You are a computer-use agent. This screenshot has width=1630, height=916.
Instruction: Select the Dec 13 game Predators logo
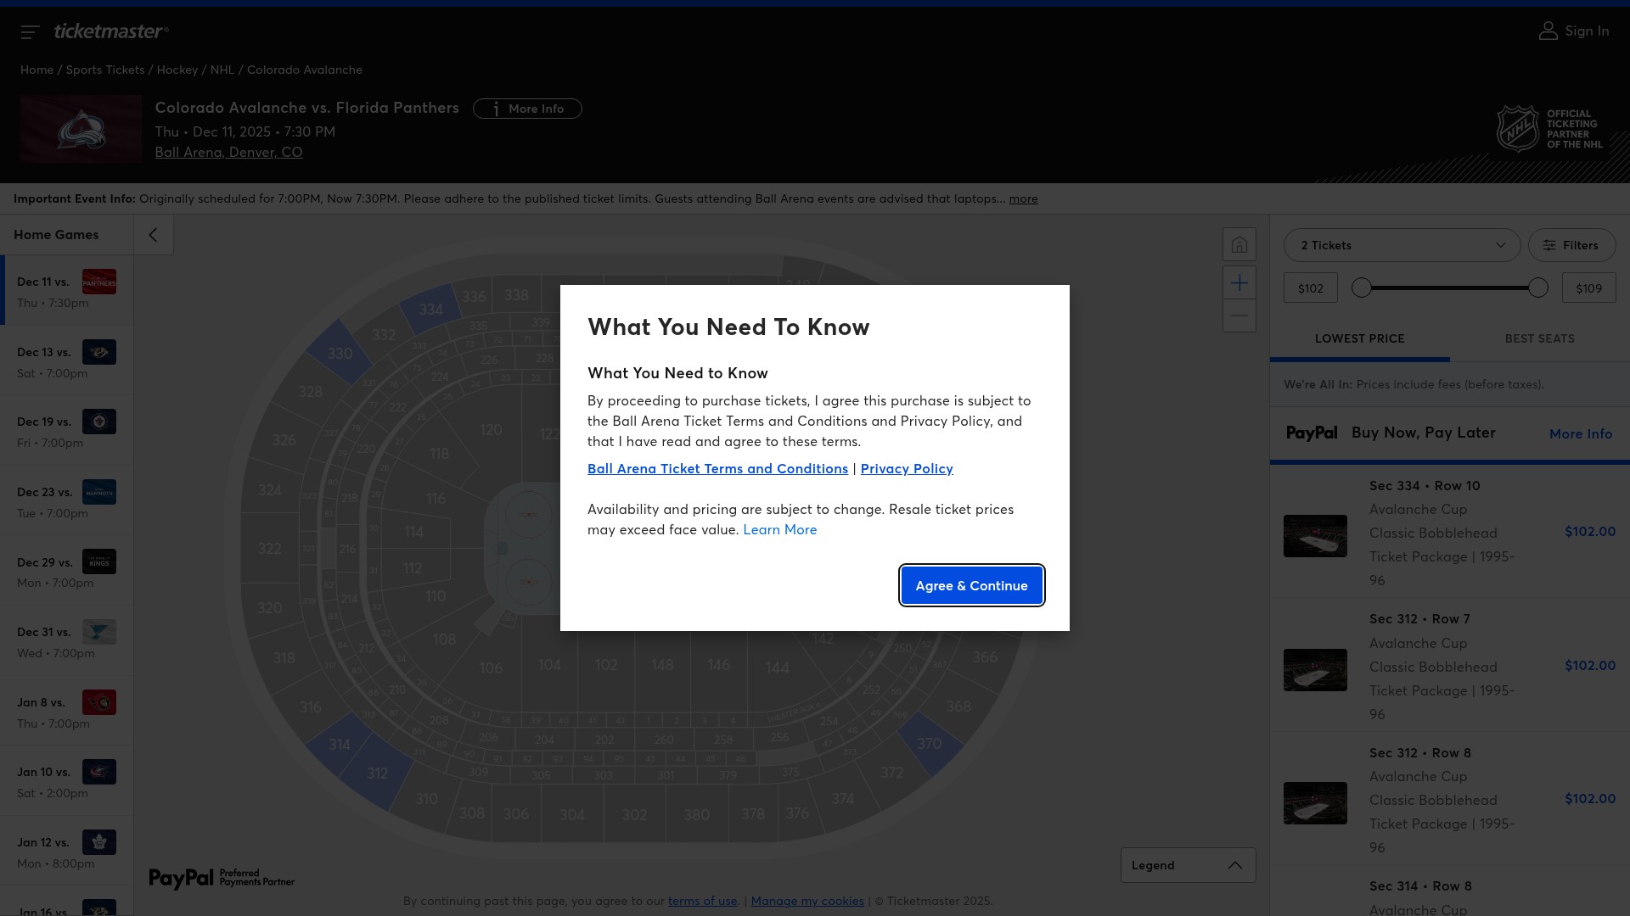[99, 352]
